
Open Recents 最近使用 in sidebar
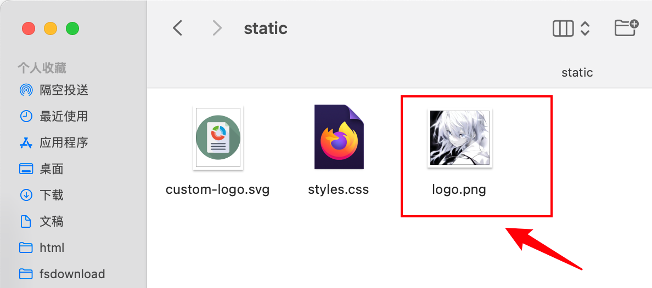54,116
